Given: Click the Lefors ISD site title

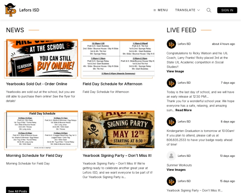Looking at the screenshot, I should click(29, 10).
